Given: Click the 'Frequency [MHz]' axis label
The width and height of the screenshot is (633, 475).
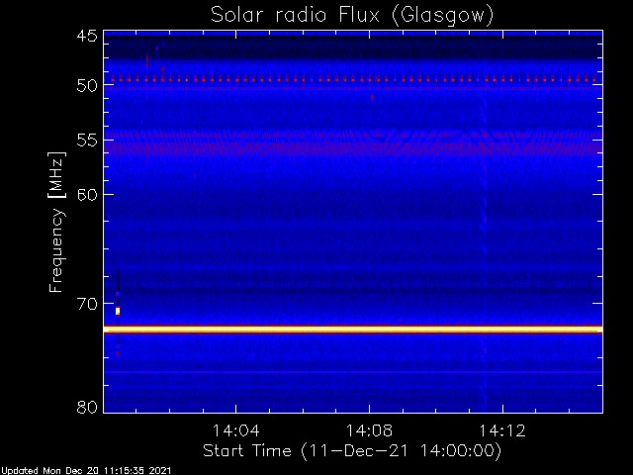Looking at the screenshot, I should pos(56,222).
